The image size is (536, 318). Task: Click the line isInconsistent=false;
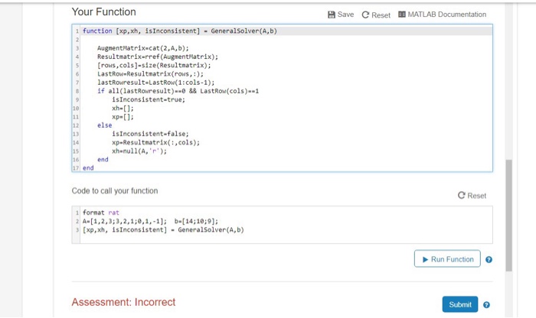pos(150,134)
